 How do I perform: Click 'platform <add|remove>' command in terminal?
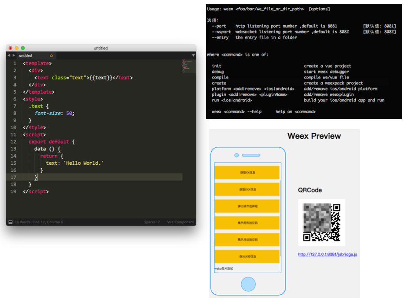click(x=253, y=89)
